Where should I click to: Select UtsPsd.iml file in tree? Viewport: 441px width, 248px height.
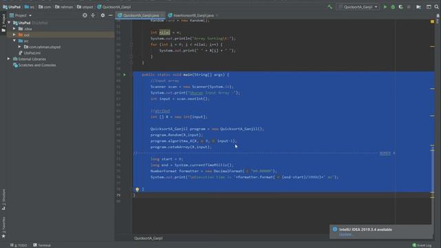[32, 53]
